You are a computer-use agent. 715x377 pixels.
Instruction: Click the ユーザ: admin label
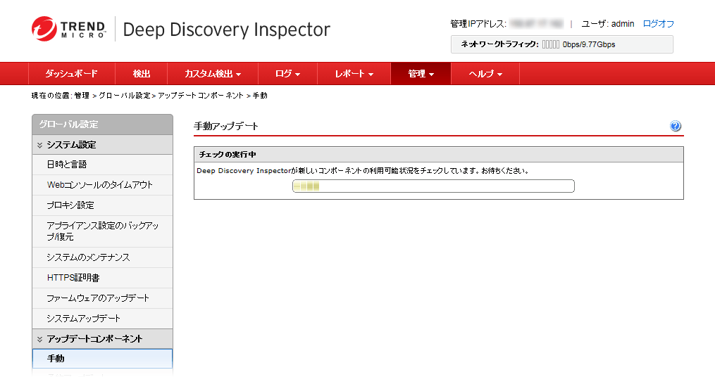click(608, 24)
